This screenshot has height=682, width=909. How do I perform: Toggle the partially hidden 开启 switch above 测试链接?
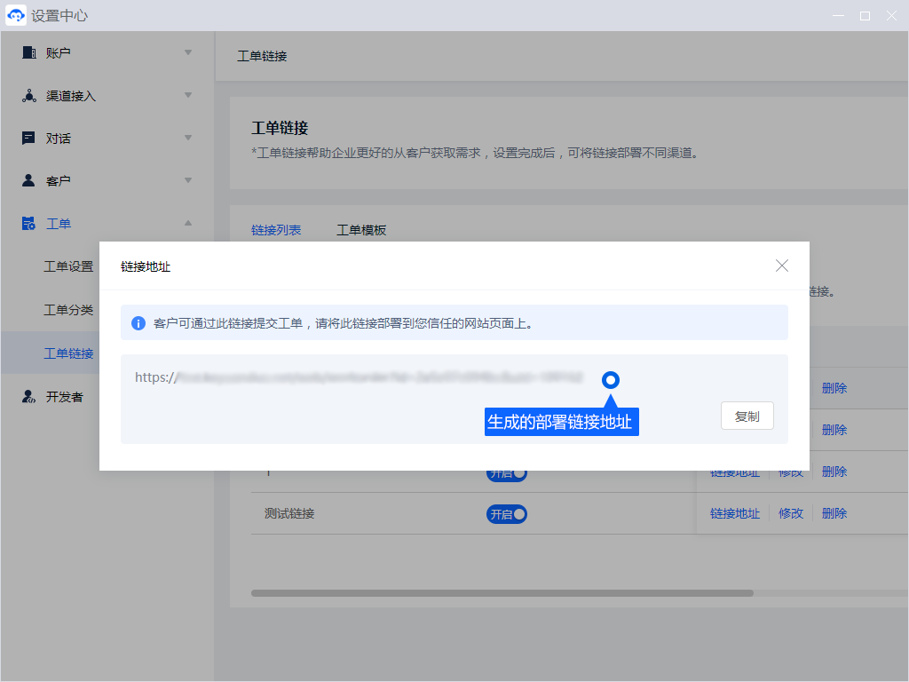pyautogui.click(x=507, y=475)
